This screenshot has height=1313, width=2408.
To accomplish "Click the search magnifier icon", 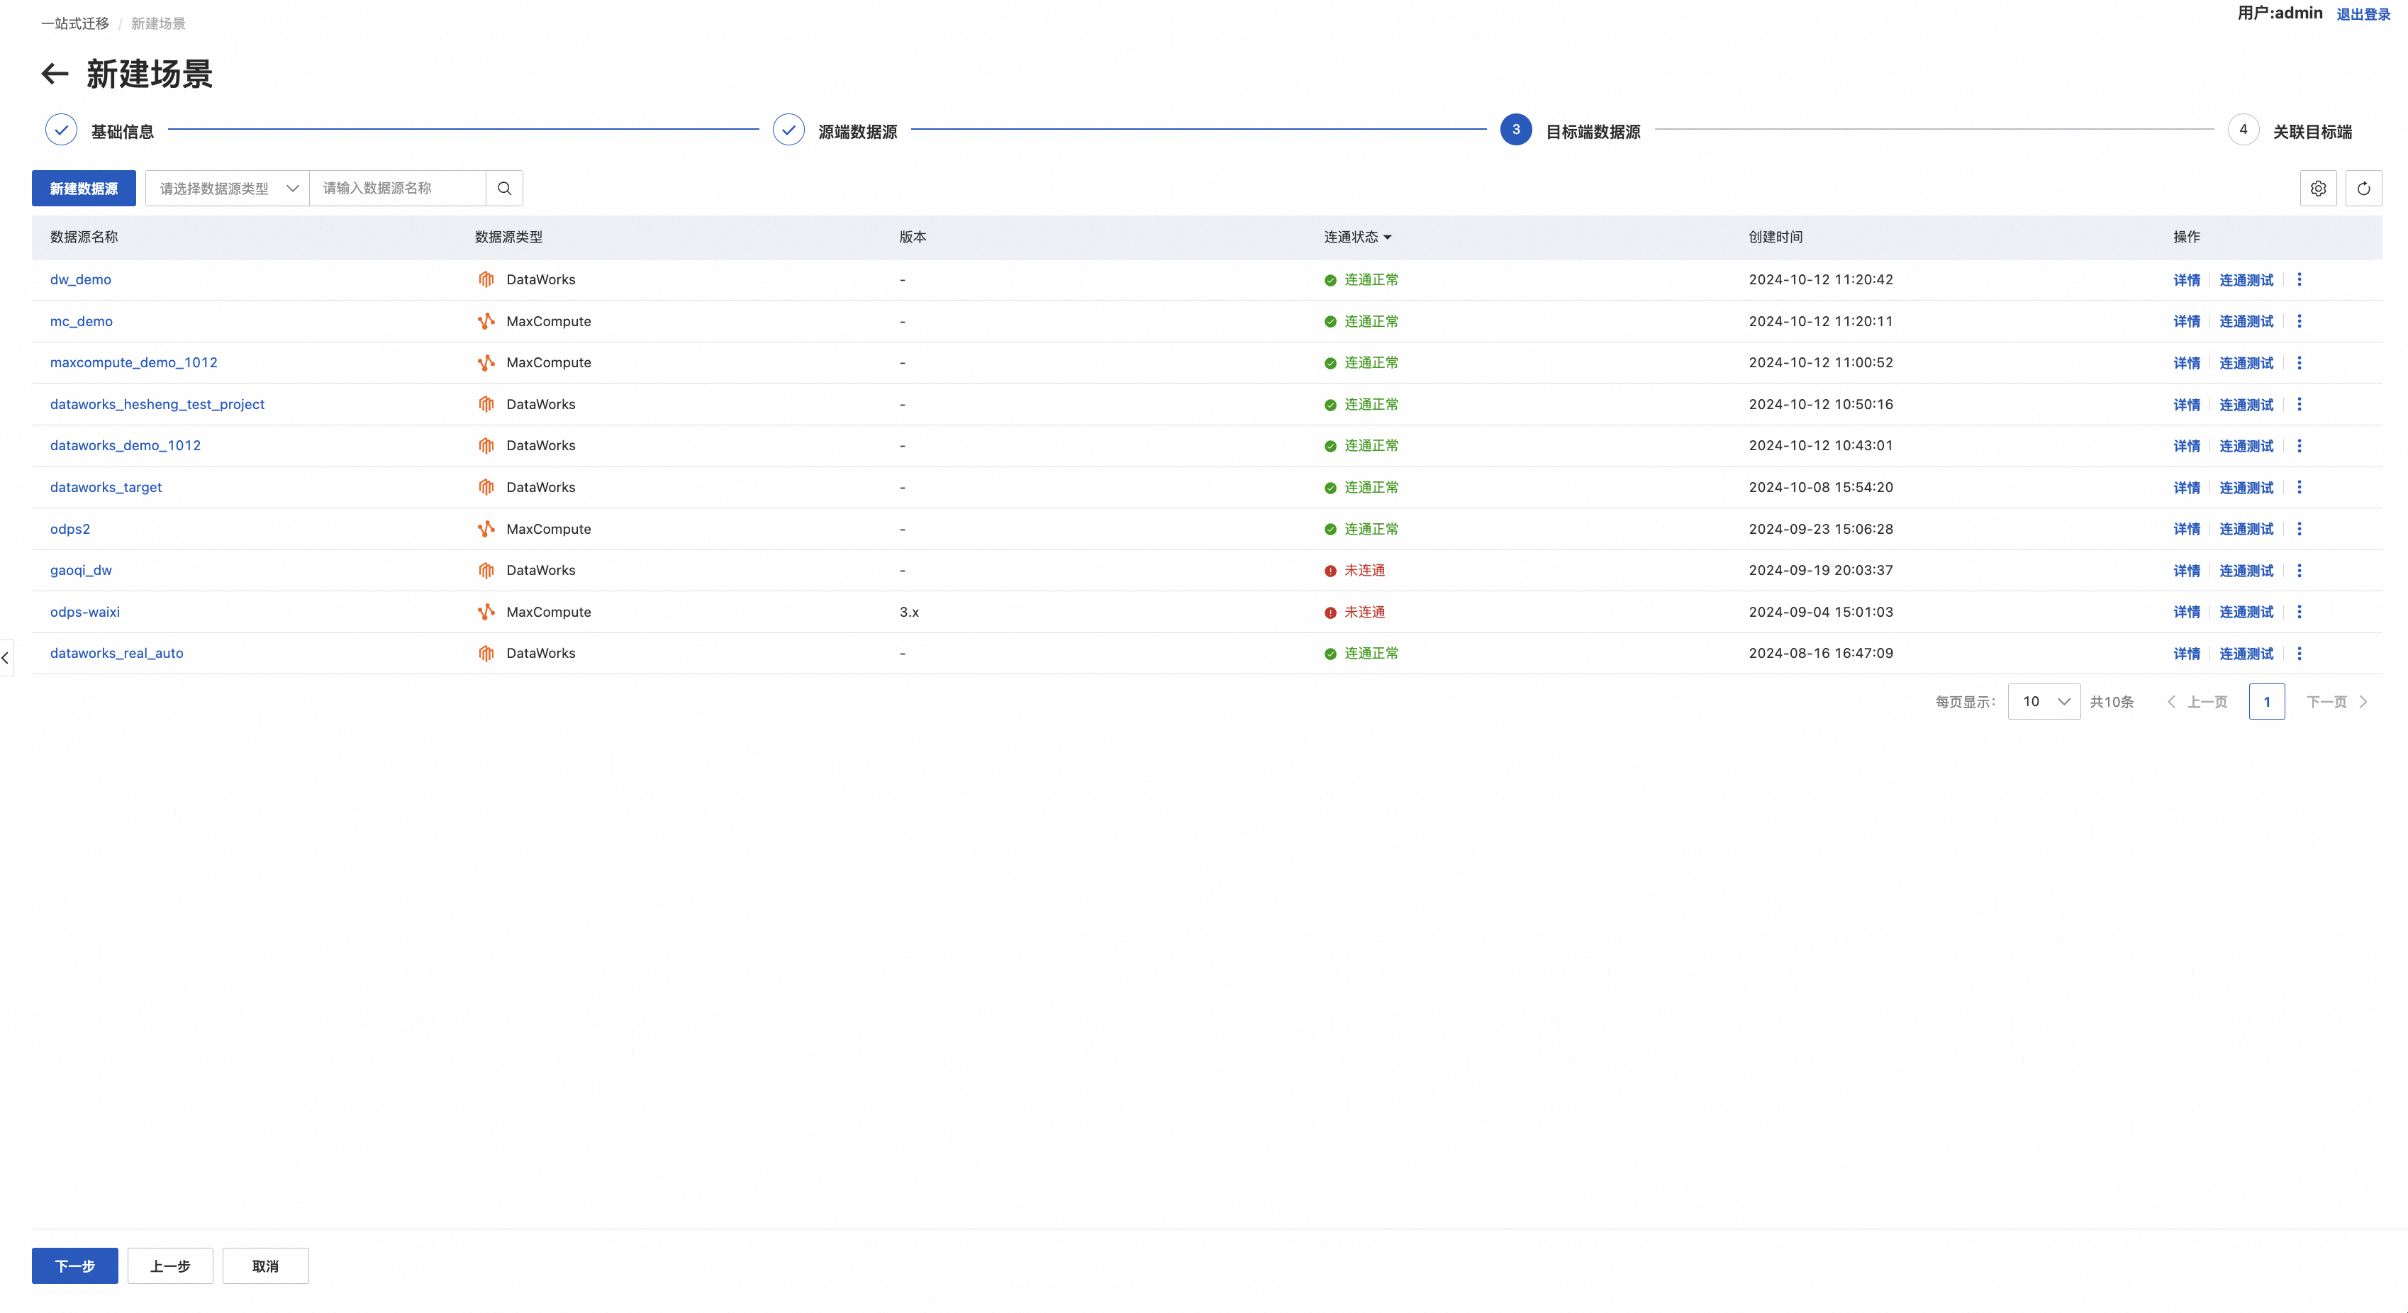I will point(505,188).
